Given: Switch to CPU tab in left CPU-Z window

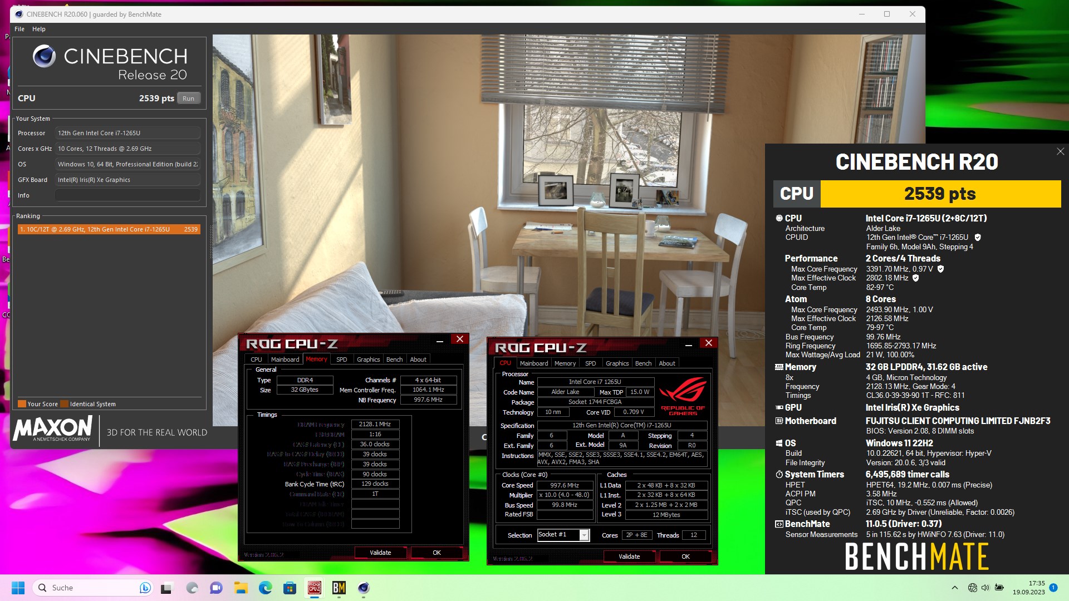Looking at the screenshot, I should pos(256,359).
